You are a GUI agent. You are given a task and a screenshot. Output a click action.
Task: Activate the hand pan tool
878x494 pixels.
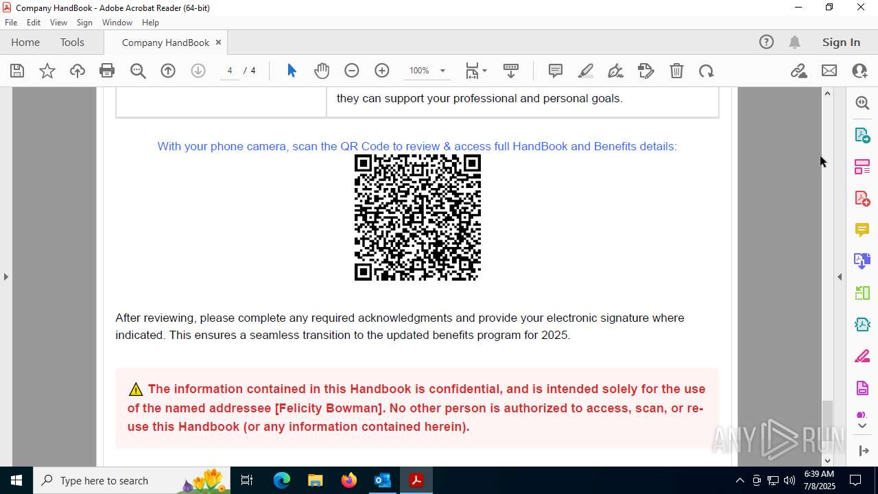322,71
